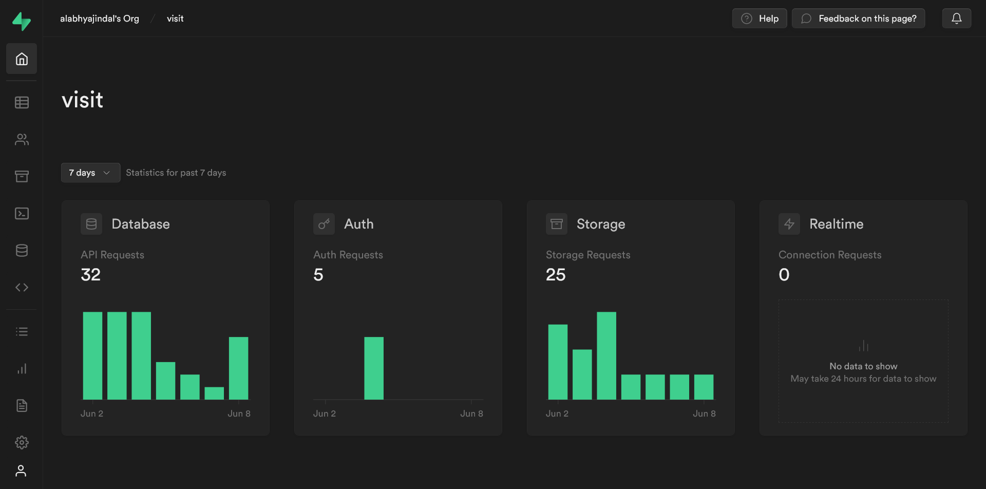Screen dimensions: 986x489
Task: Navigate to alabhyajindal's Org breadcrumb
Action: coord(100,18)
